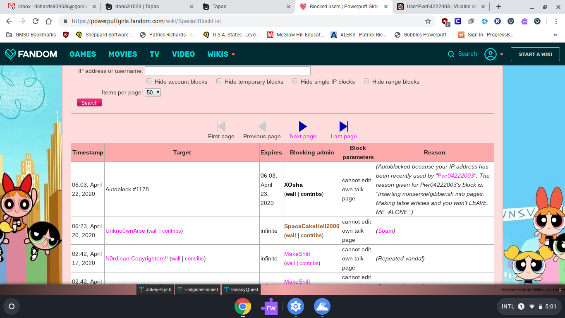Screen dimensions: 565x318
Task: Click the START A WIKI button
Action: point(535,54)
